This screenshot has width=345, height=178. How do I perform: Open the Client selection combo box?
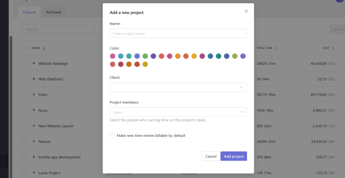click(x=178, y=87)
